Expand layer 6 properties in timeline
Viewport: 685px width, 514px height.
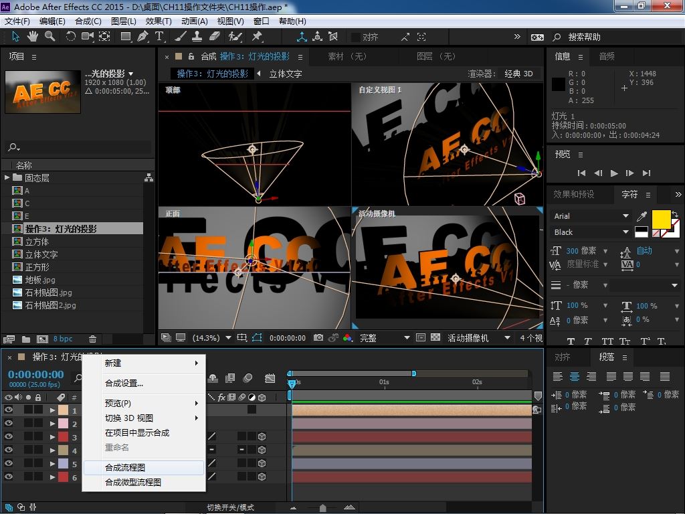(x=52, y=477)
